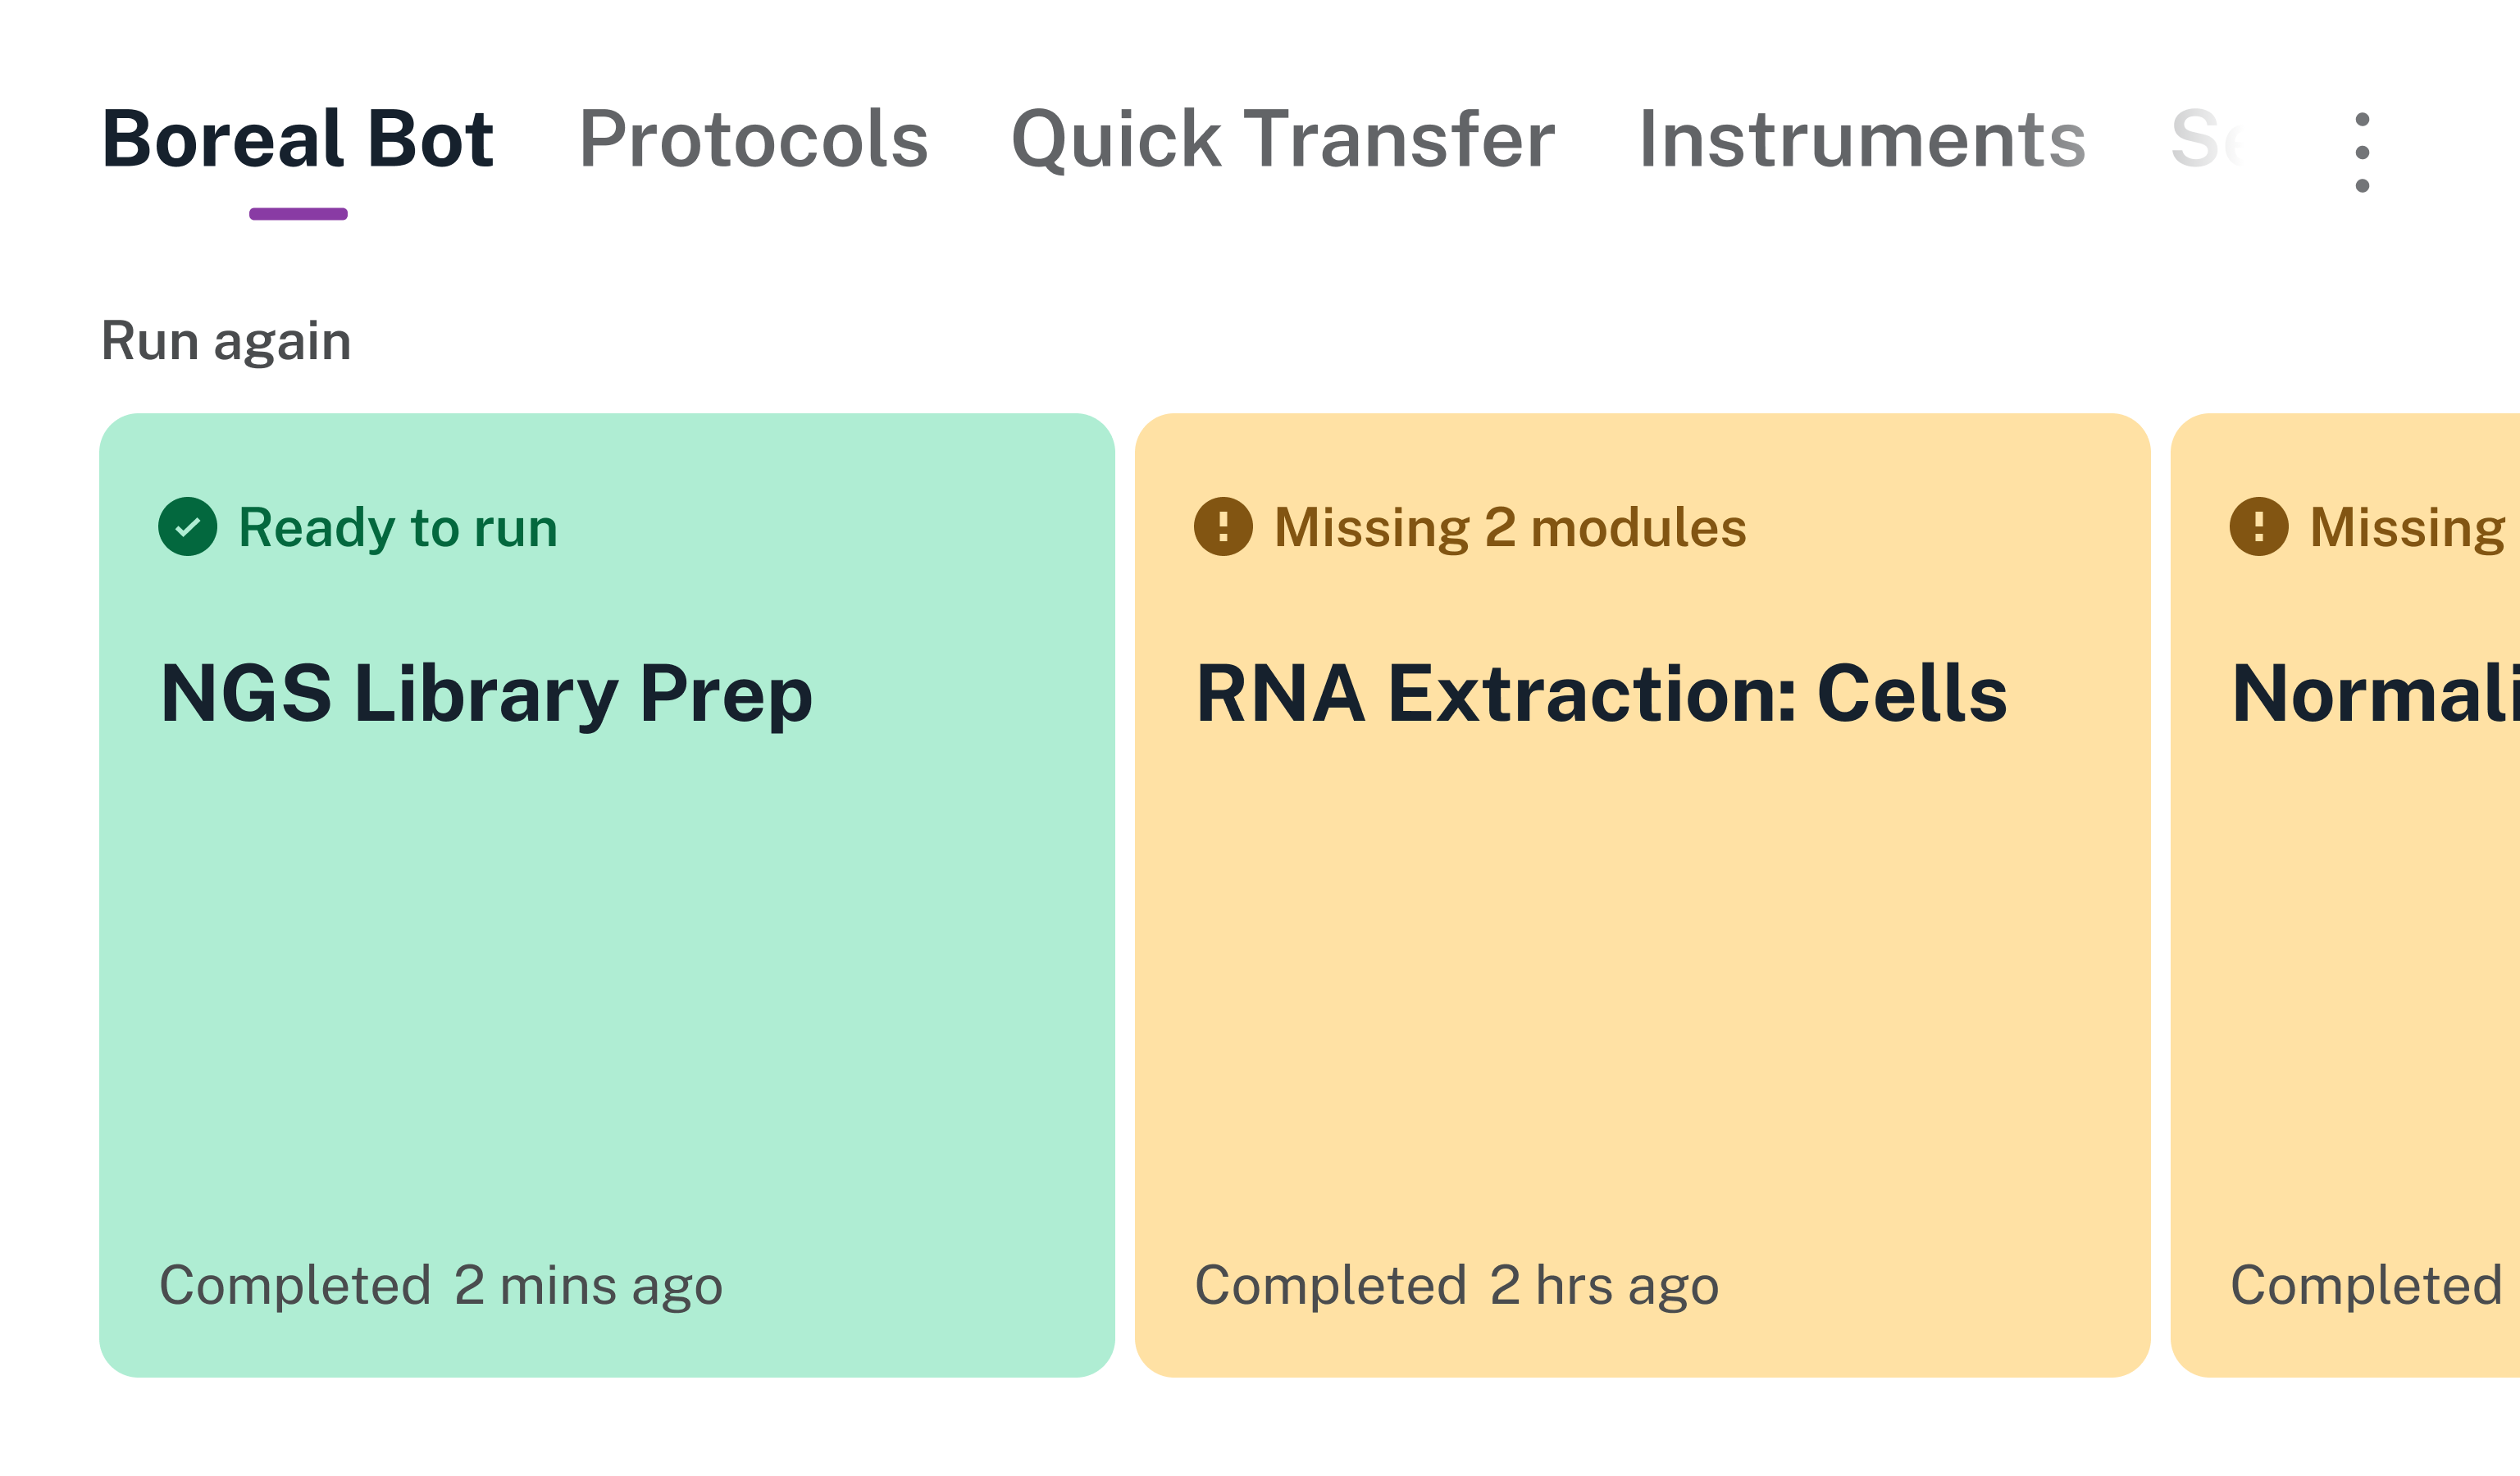
Task: Select the Boreal Bot tab
Action: [x=298, y=139]
